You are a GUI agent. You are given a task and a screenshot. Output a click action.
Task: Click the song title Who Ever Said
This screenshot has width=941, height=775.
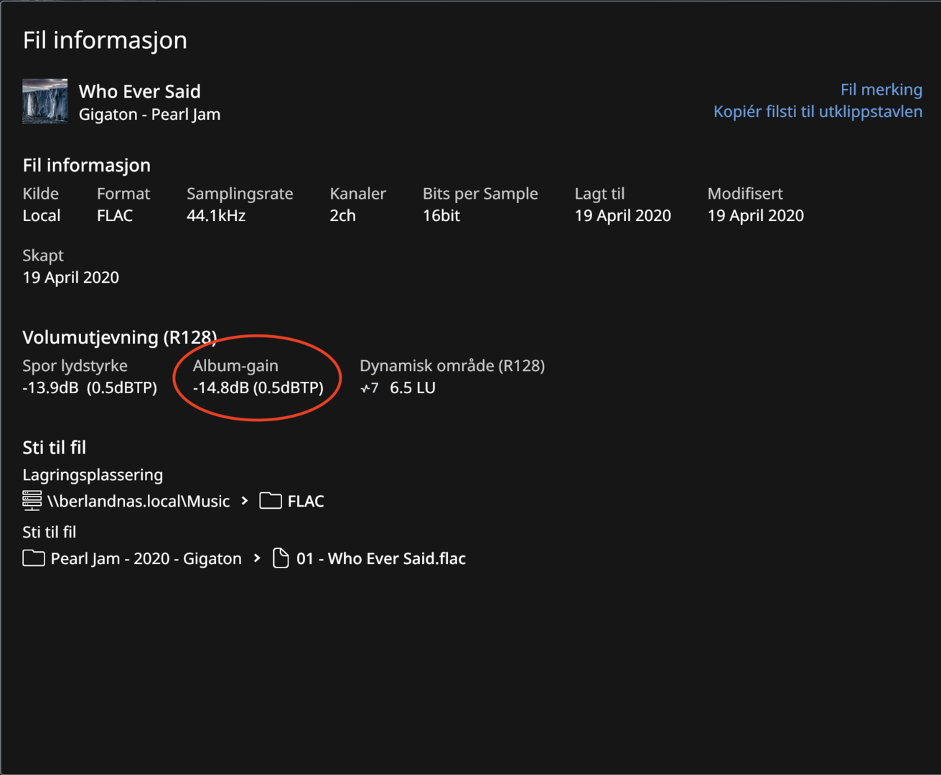pos(140,91)
